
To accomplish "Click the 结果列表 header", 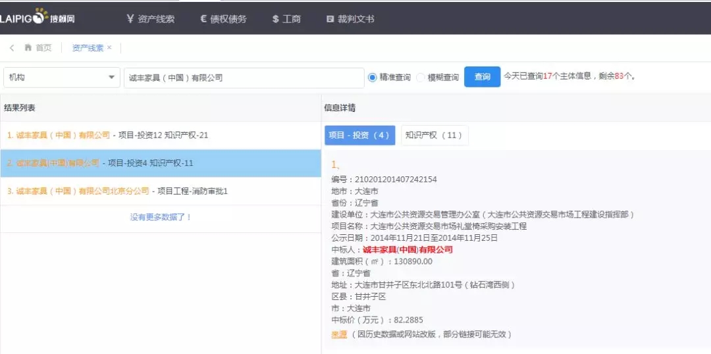I will (x=20, y=107).
